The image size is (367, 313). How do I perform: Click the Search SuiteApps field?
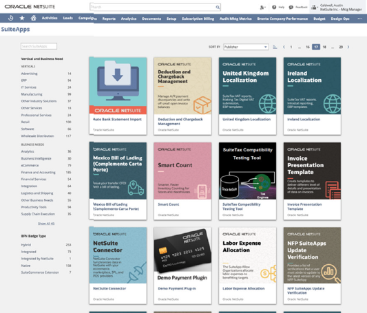click(39, 46)
